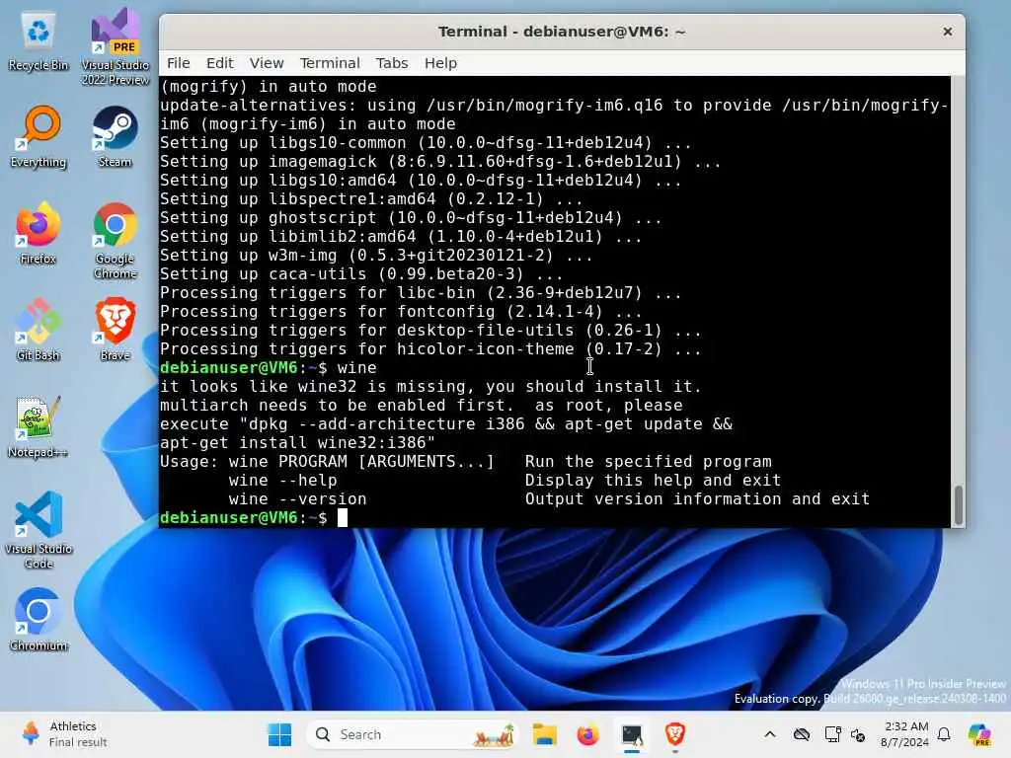Viewport: 1011px width, 758px height.
Task: Launch Chromium from the desktop
Action: tap(39, 620)
